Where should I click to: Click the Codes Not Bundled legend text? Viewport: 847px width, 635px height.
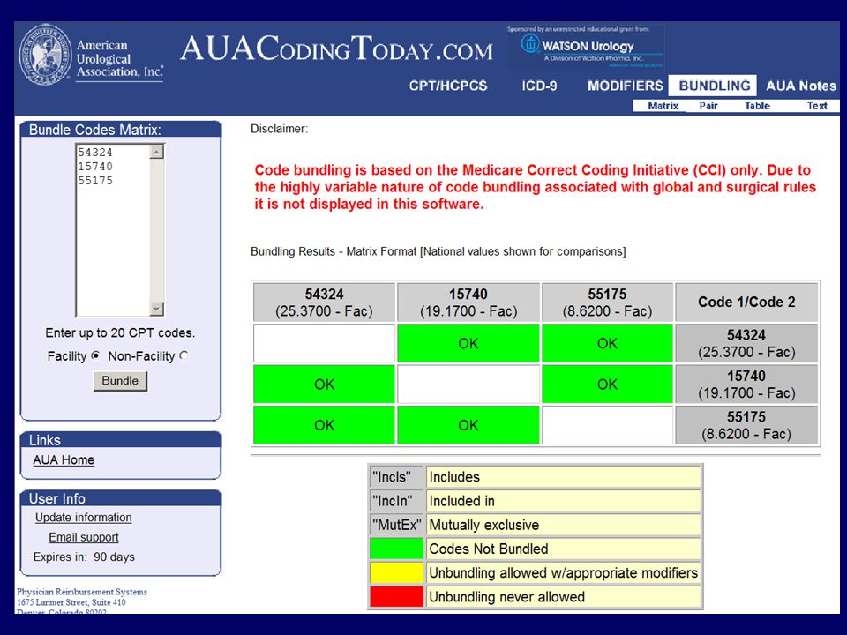(x=488, y=549)
